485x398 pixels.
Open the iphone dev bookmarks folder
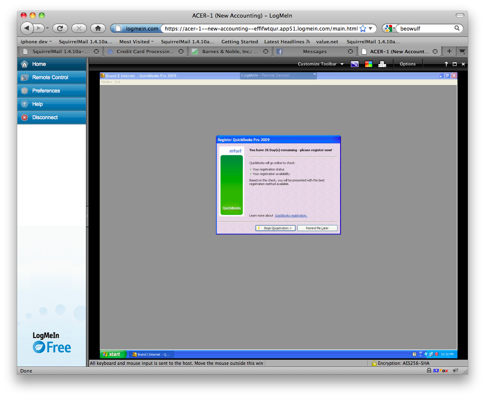point(36,41)
